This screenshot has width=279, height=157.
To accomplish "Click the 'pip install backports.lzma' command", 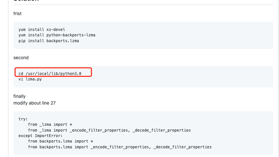I will (x=49, y=41).
